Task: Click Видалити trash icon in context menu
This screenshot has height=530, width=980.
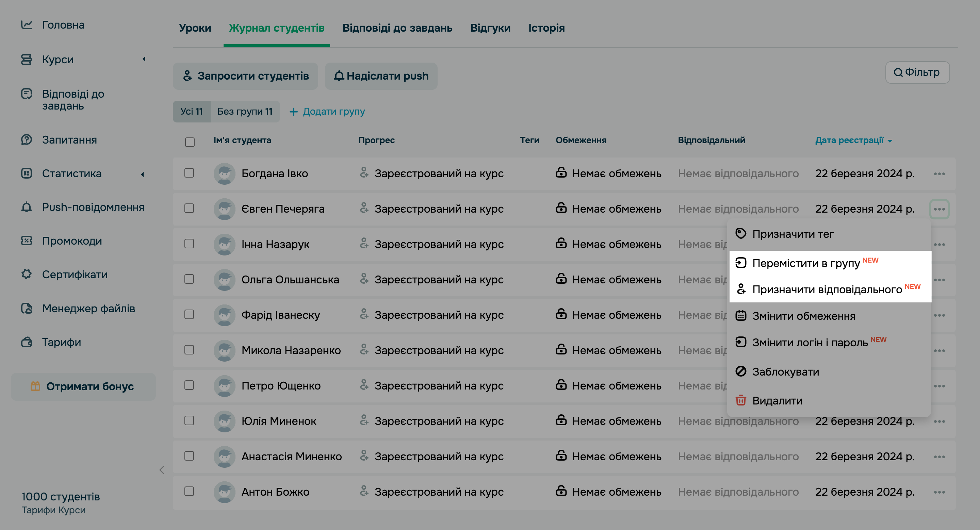Action: tap(740, 400)
